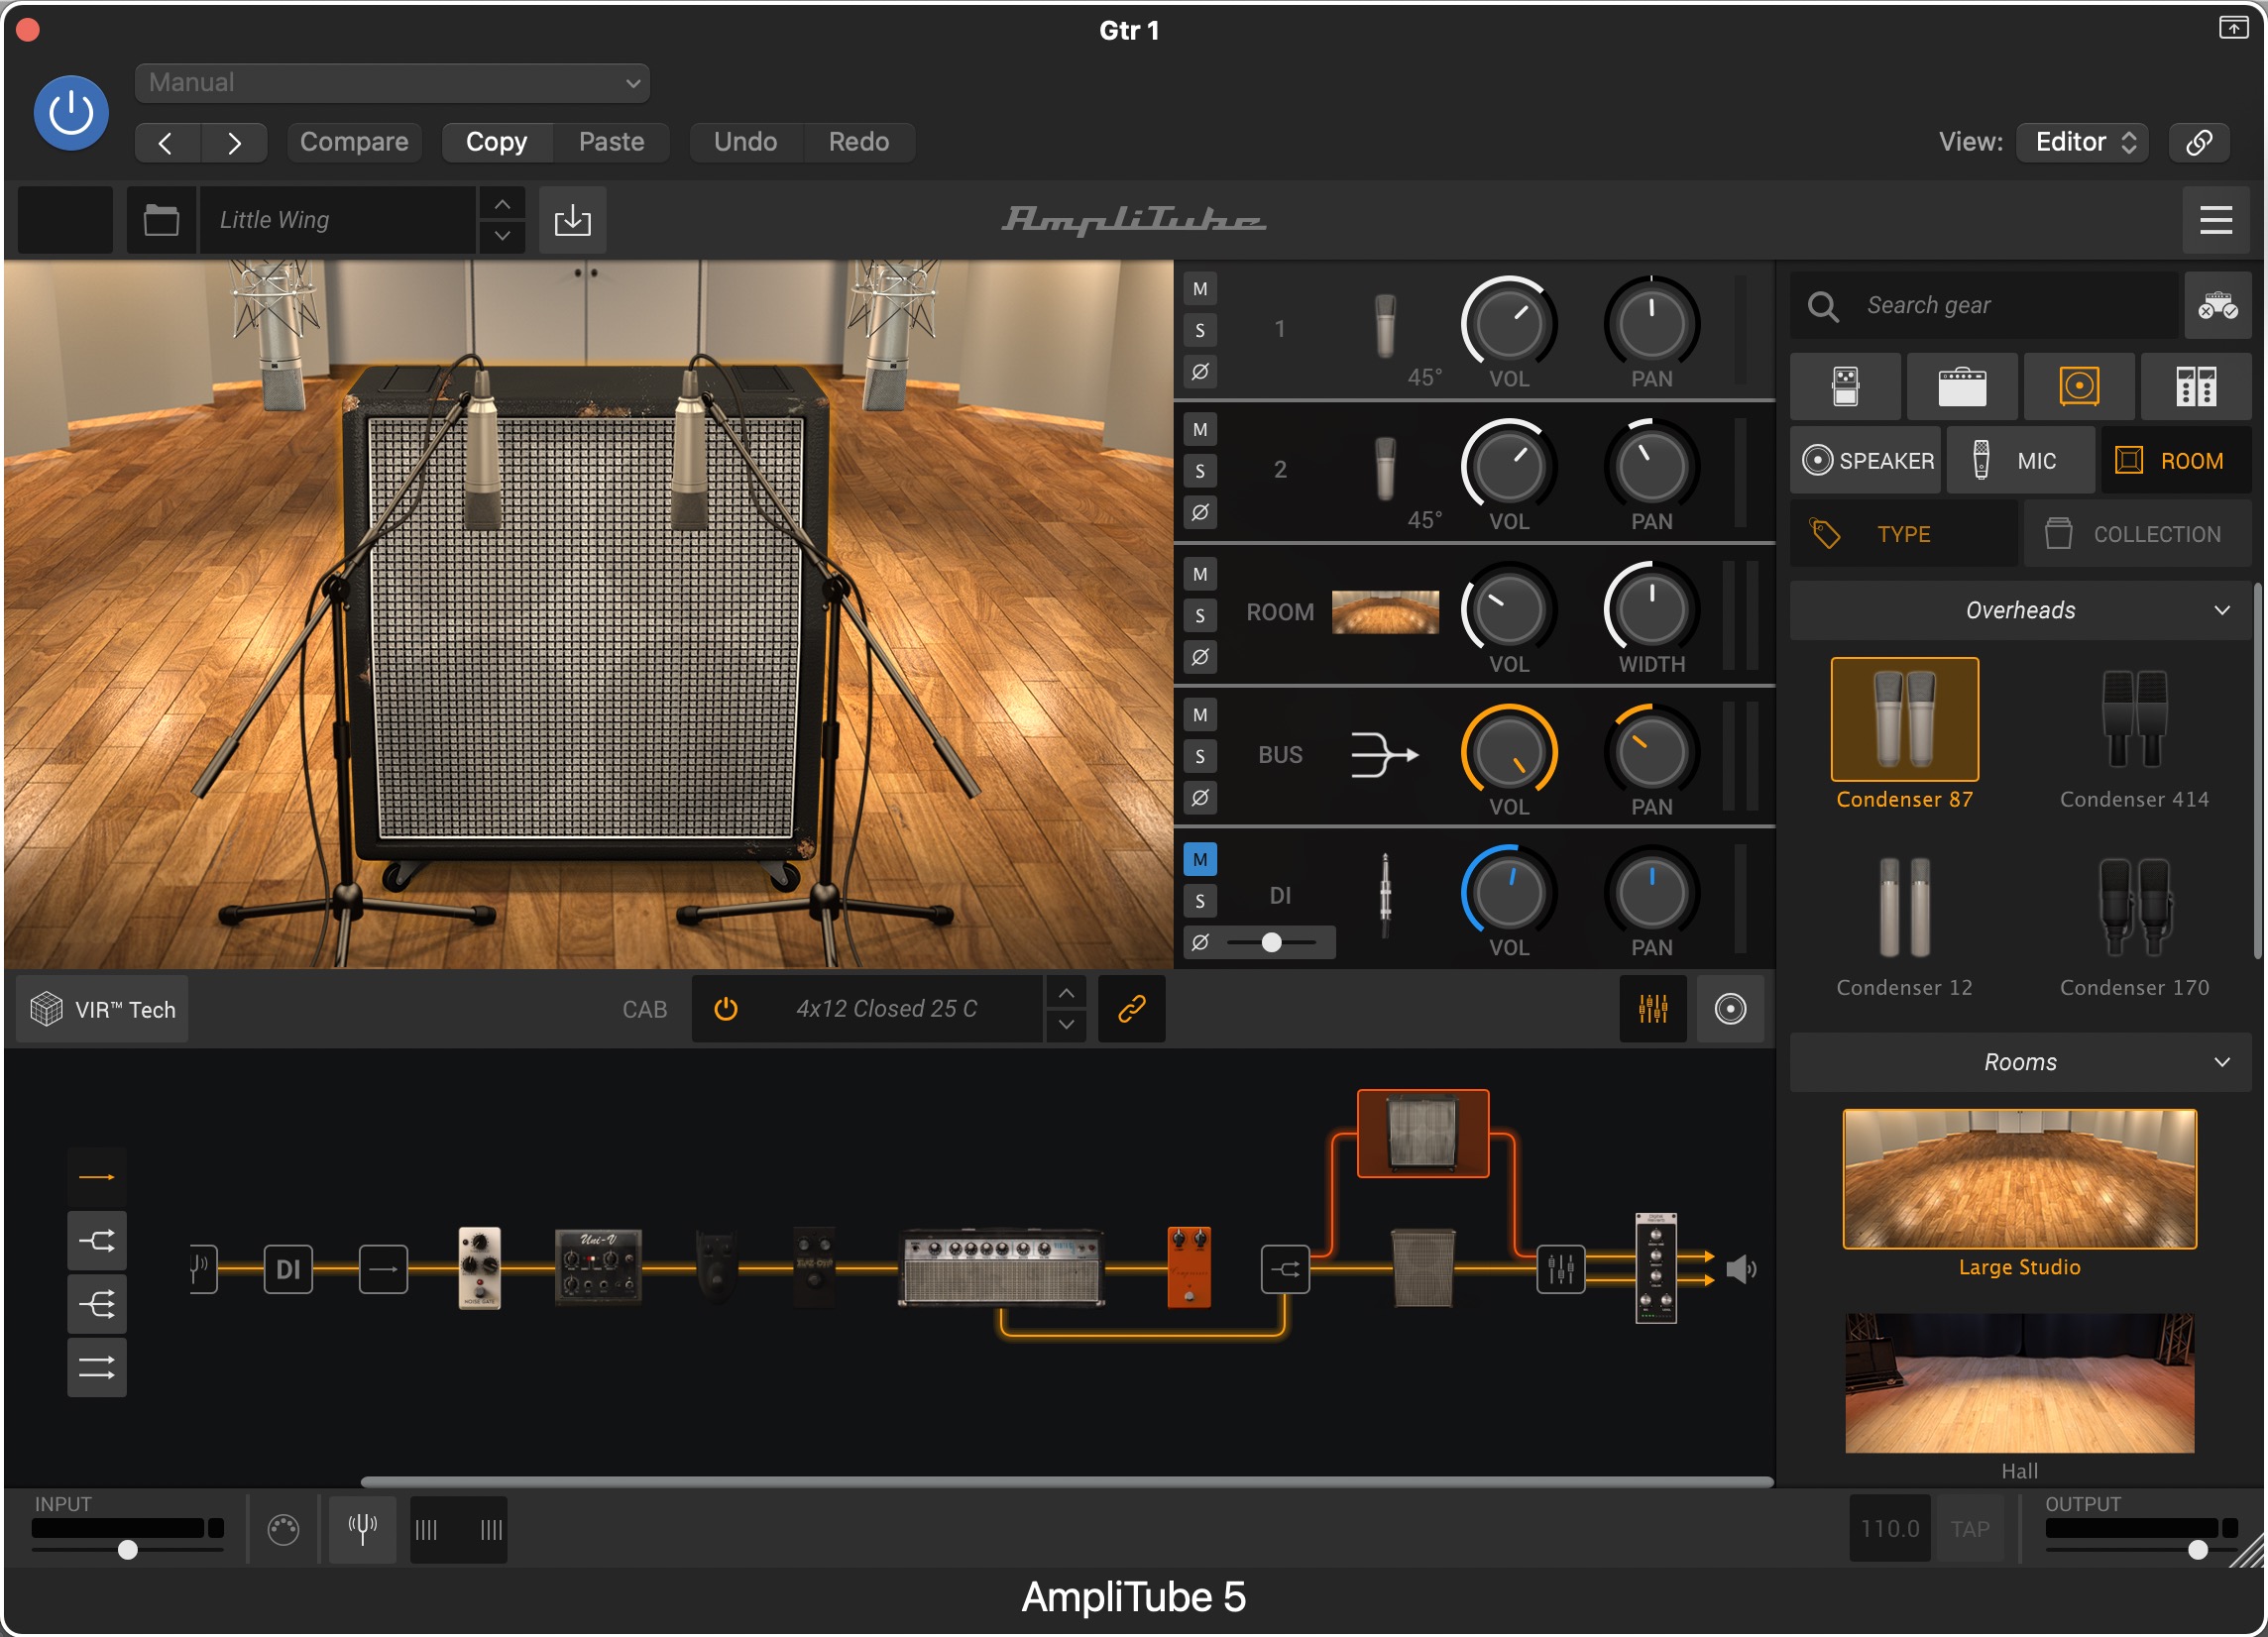
Task: Open the View Editor dropdown
Action: [x=2083, y=142]
